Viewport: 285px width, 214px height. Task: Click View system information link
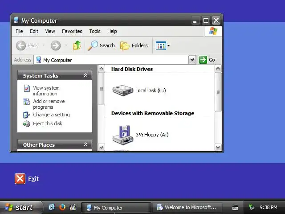46,91
